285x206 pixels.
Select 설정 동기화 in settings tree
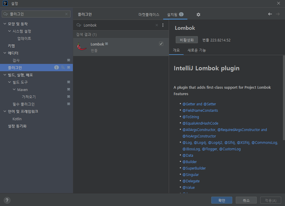[x=17, y=126]
